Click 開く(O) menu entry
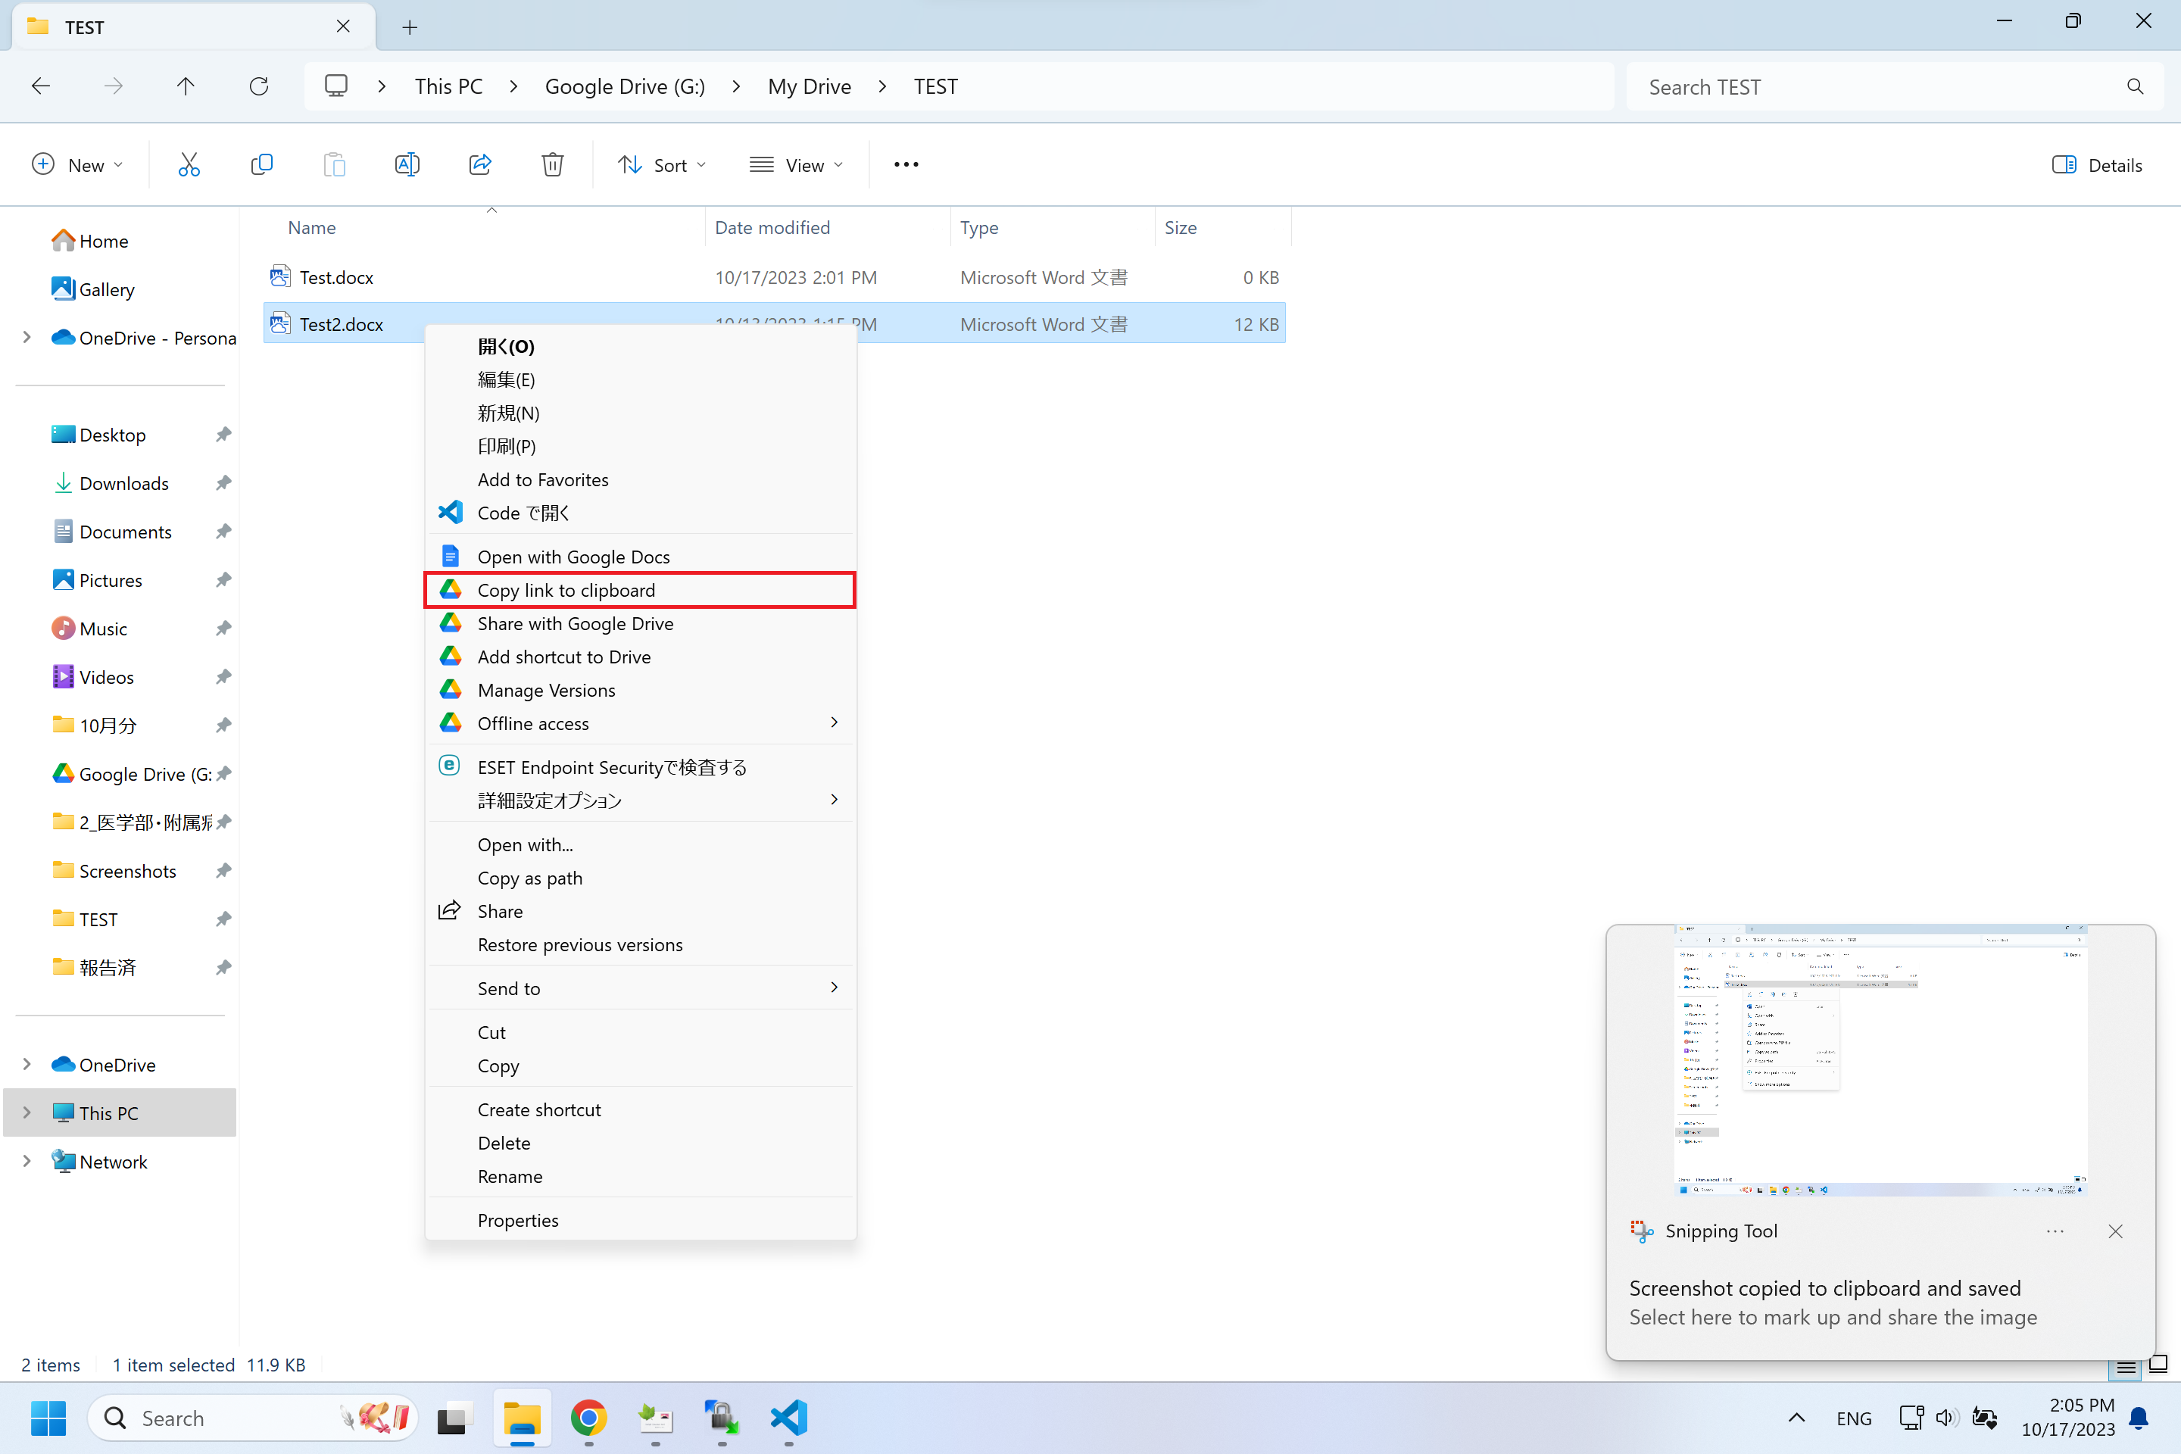Screen dimensions: 2181x1454 [x=640, y=347]
